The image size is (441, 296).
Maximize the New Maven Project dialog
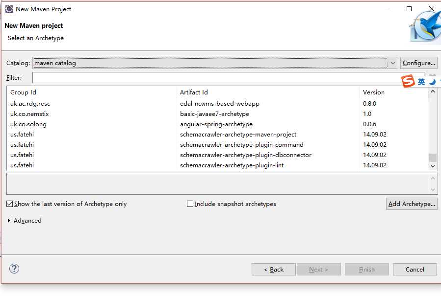coord(409,9)
